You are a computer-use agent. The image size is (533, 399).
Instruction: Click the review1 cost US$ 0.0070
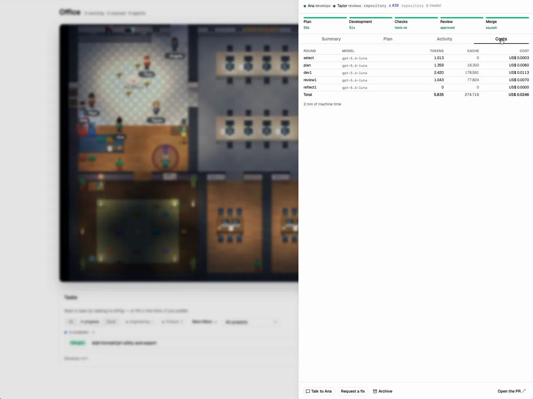(519, 80)
